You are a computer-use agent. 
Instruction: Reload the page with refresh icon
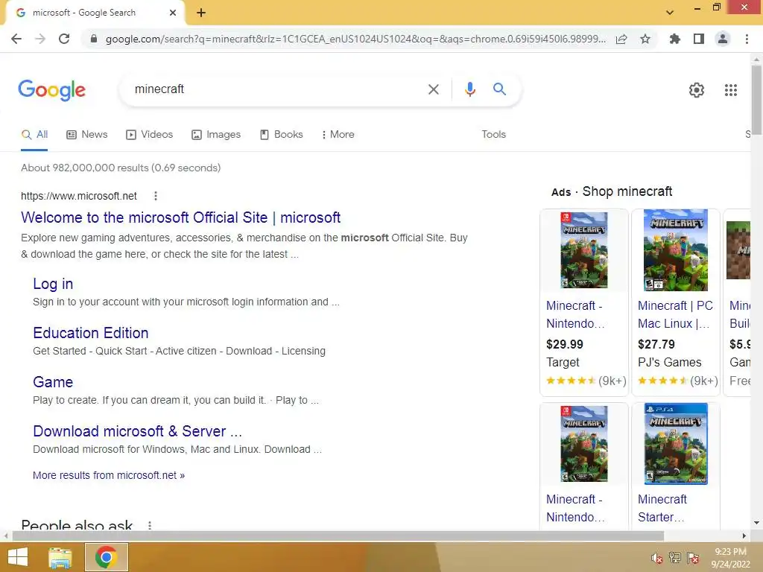coord(64,39)
